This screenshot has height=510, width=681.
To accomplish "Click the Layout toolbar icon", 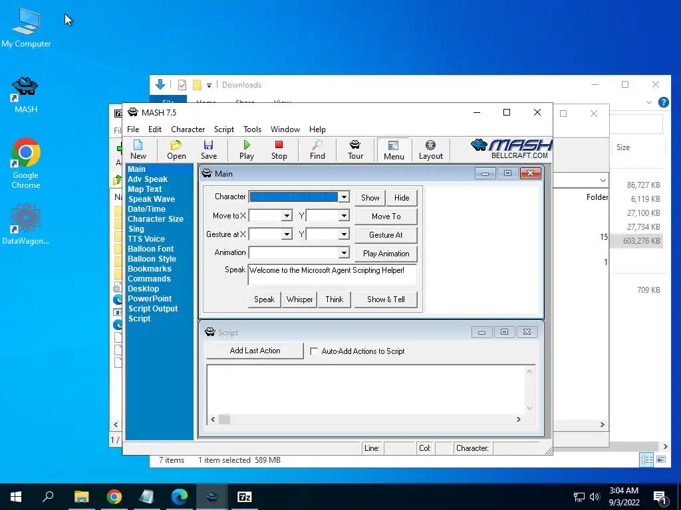I will click(x=430, y=149).
